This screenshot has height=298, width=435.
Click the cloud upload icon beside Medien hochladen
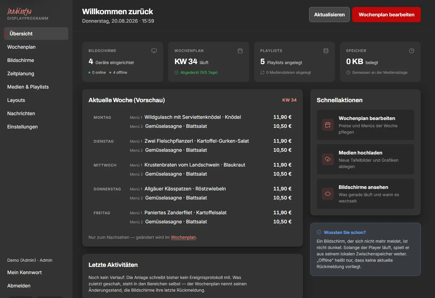(328, 159)
